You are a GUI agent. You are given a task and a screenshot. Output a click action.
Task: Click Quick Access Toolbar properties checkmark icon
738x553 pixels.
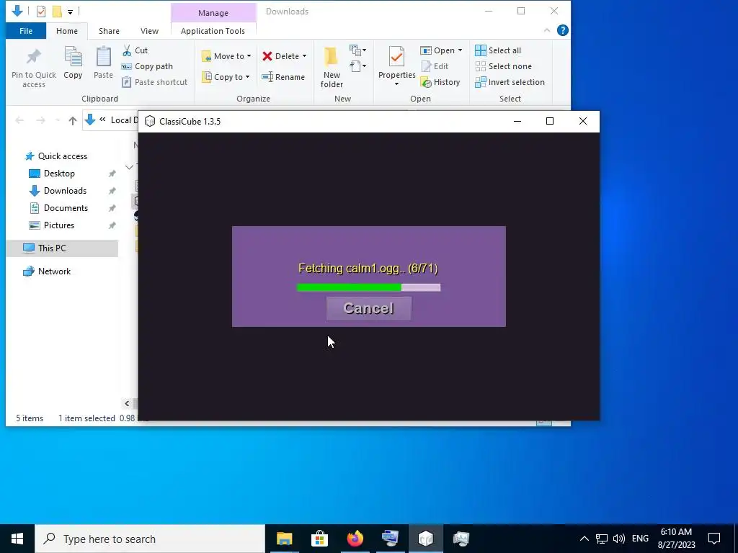[x=41, y=12]
